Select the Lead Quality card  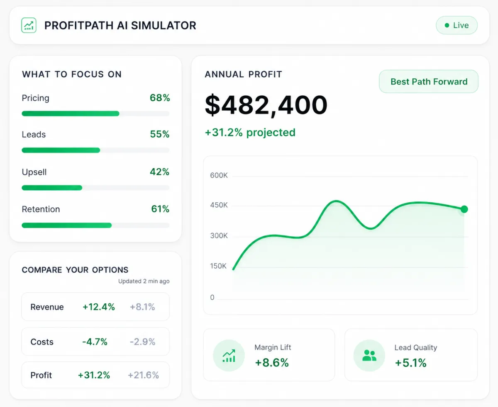click(411, 355)
